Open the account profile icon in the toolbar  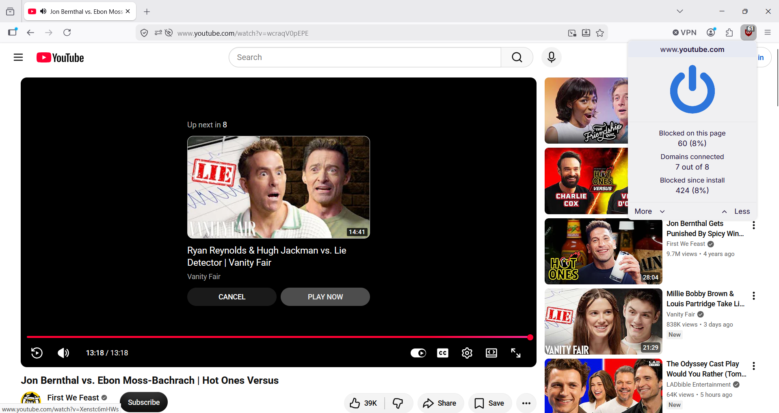click(711, 32)
